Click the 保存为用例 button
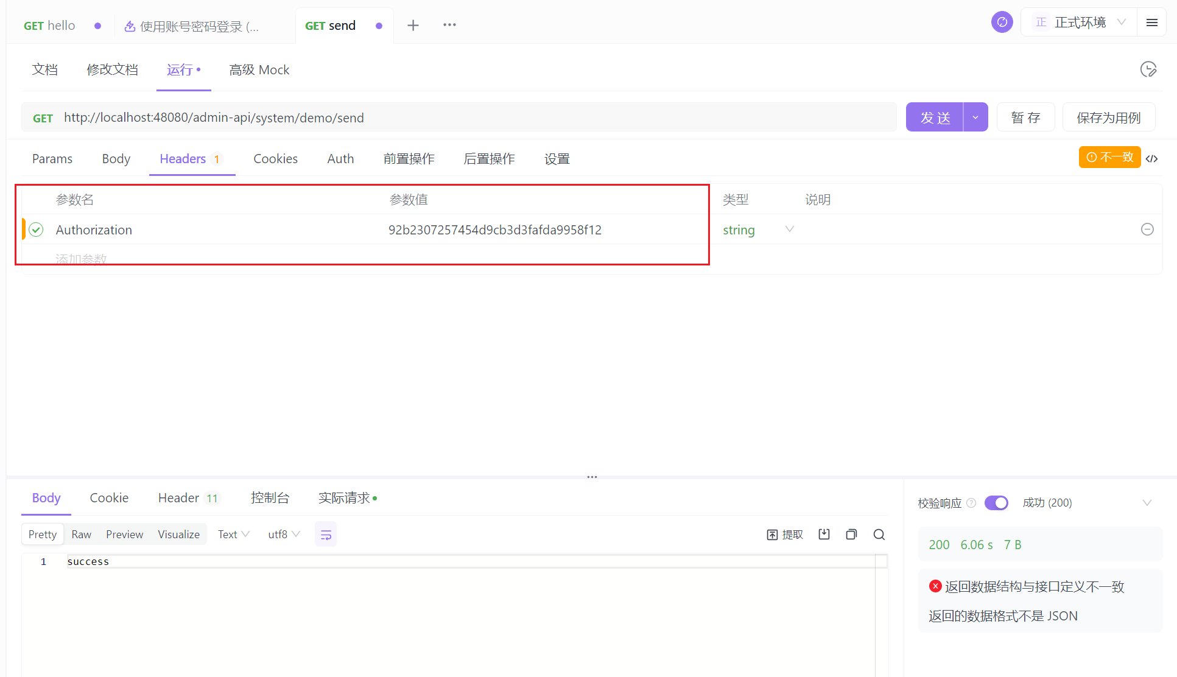 pyautogui.click(x=1108, y=117)
